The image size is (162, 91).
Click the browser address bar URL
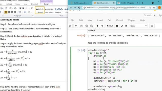coord(116,8)
